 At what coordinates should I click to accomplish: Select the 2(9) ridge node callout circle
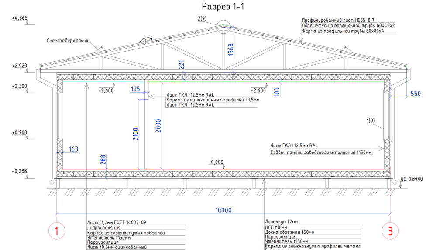223,27
